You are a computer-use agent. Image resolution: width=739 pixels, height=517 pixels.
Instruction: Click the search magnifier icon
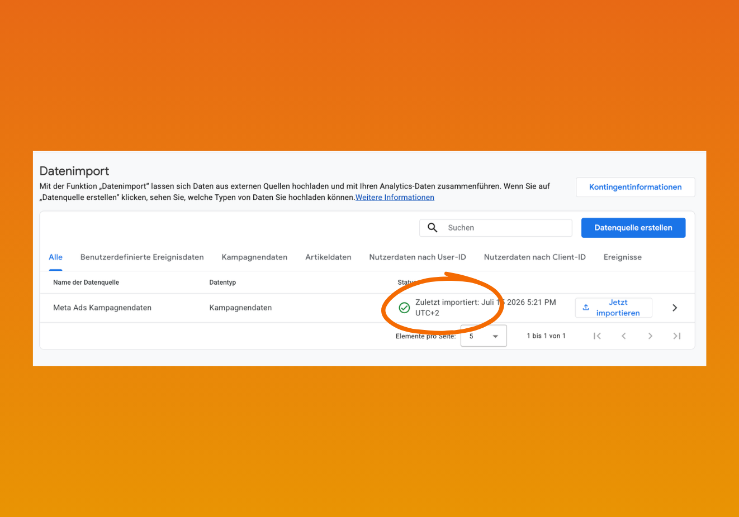432,228
